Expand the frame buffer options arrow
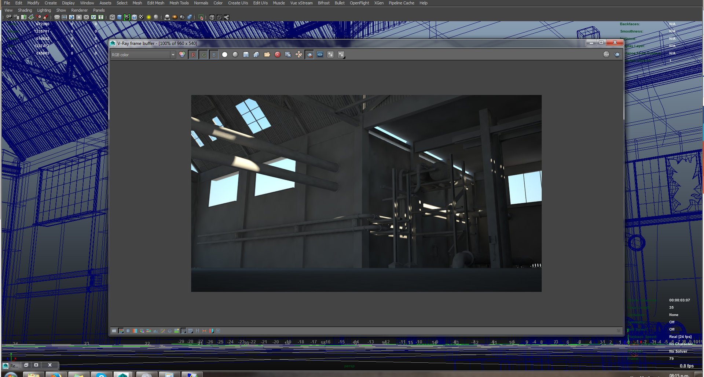 coord(619,330)
